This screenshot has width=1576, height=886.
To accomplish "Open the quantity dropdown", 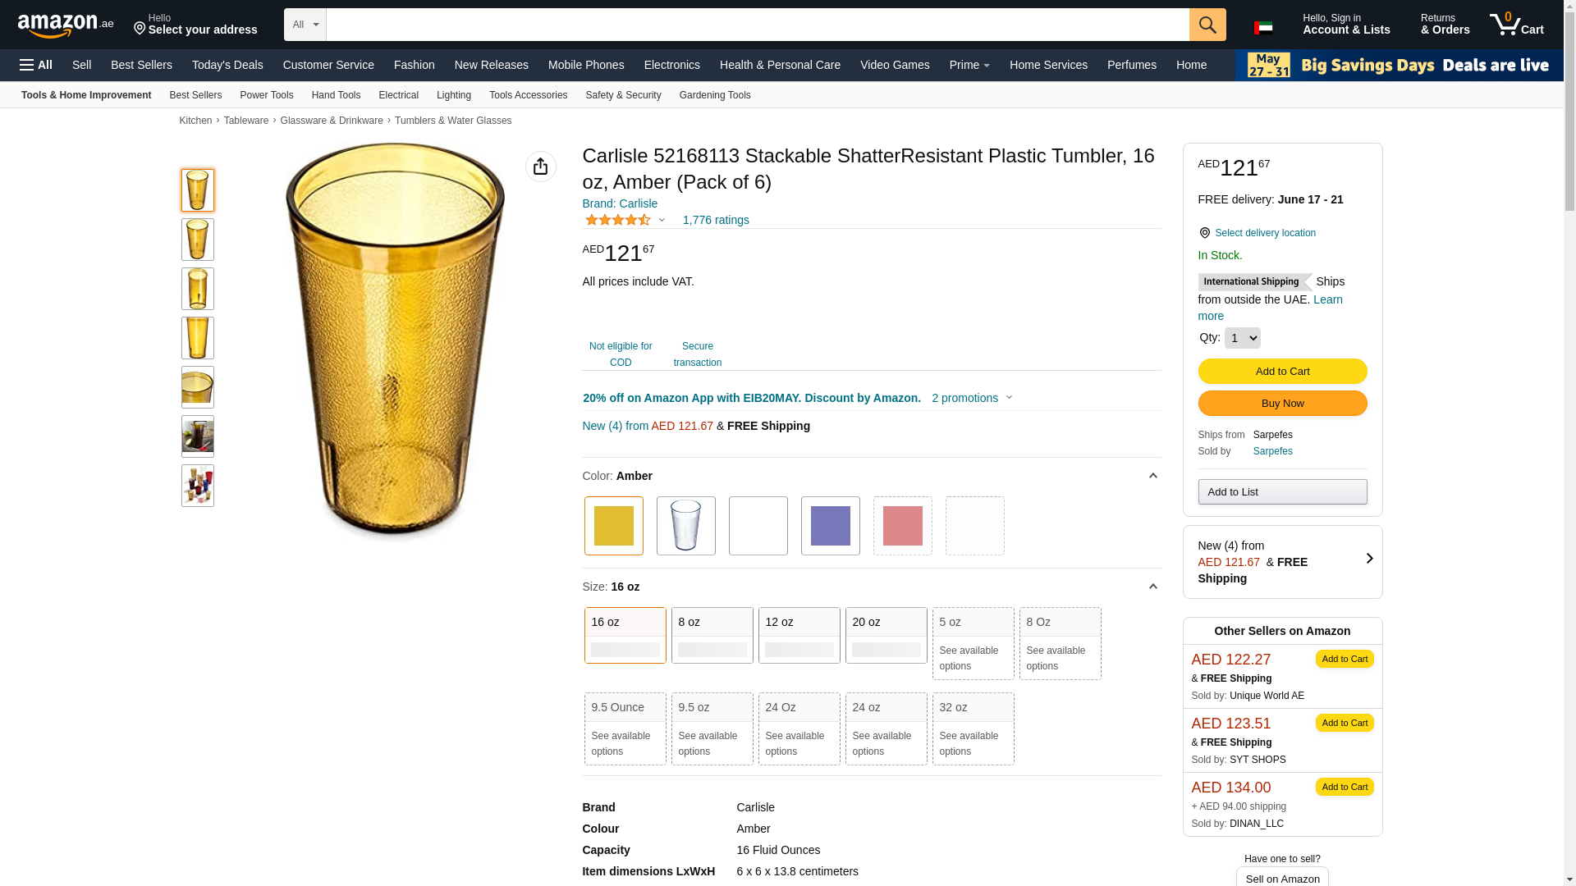I will click(x=1242, y=338).
